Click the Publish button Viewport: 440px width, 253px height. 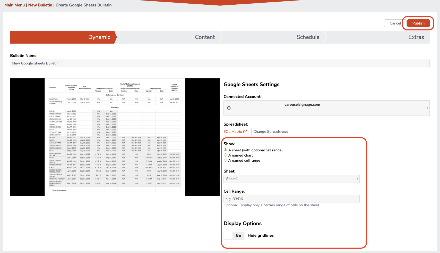pyautogui.click(x=418, y=23)
